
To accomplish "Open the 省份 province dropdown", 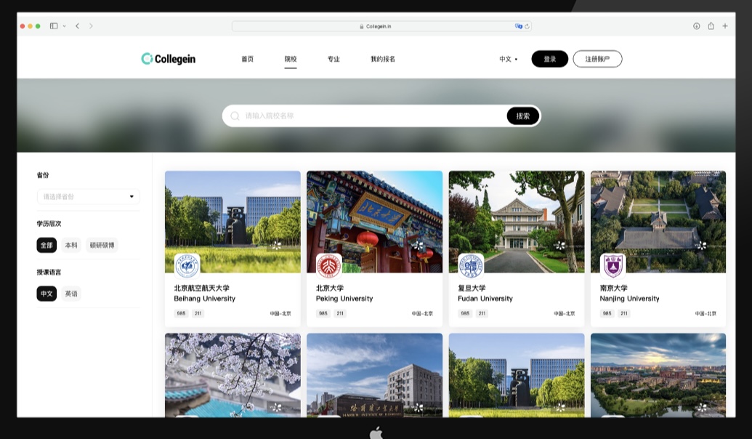I will [x=88, y=197].
